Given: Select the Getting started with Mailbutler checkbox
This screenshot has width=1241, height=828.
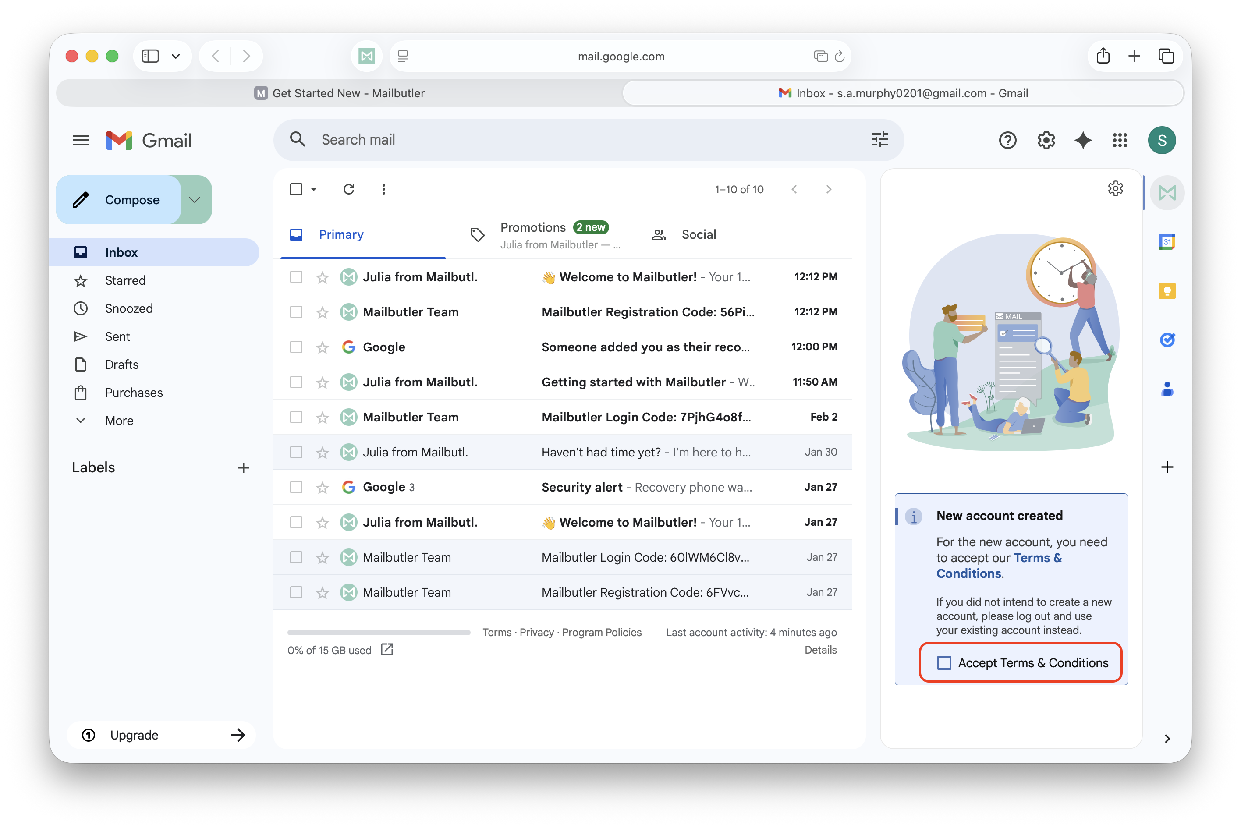Looking at the screenshot, I should pos(296,382).
